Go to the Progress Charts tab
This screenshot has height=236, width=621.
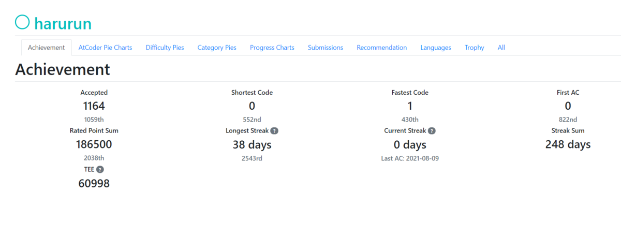click(x=272, y=47)
